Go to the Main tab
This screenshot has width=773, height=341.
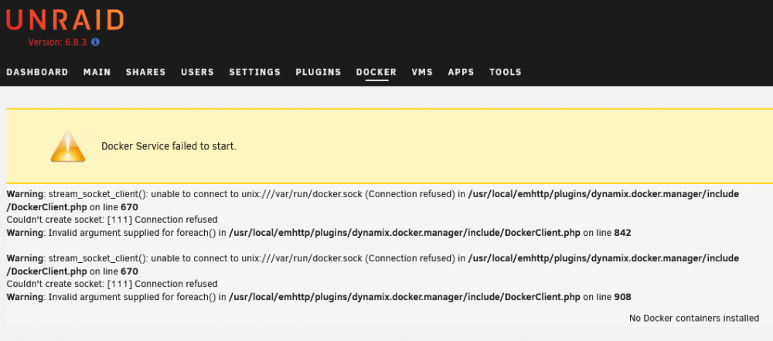click(x=97, y=72)
